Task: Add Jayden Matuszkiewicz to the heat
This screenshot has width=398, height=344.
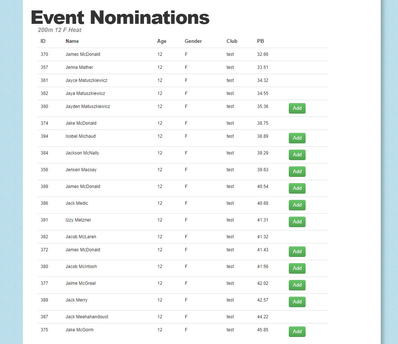Action: point(297,108)
